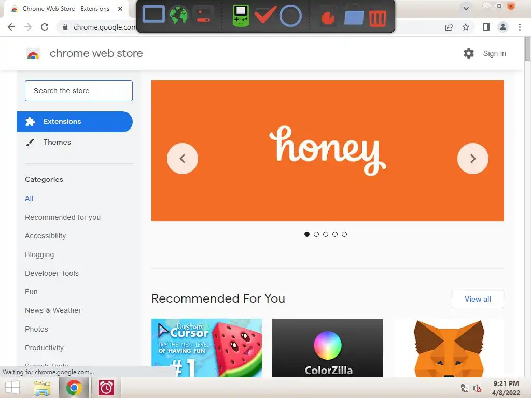Click the Chrome taskbar icon
Screen dimensions: 531x398
(x=74, y=388)
